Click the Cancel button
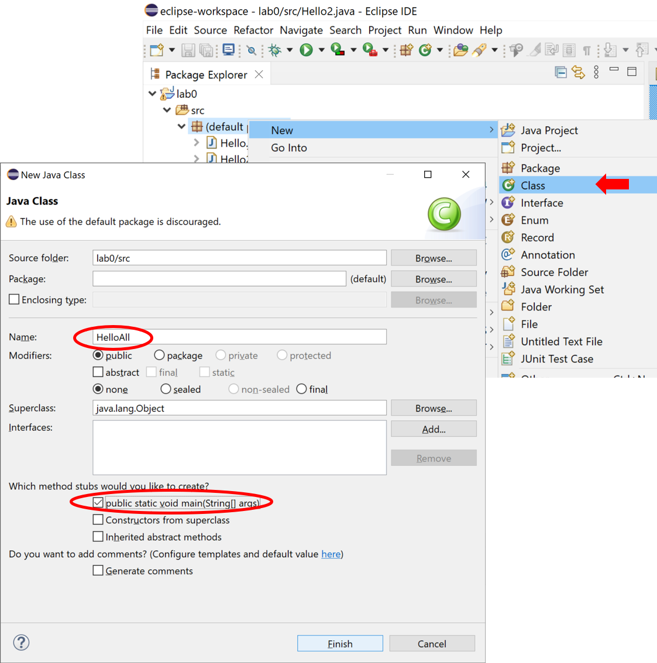Viewport: 657px width, 663px height. 432,643
